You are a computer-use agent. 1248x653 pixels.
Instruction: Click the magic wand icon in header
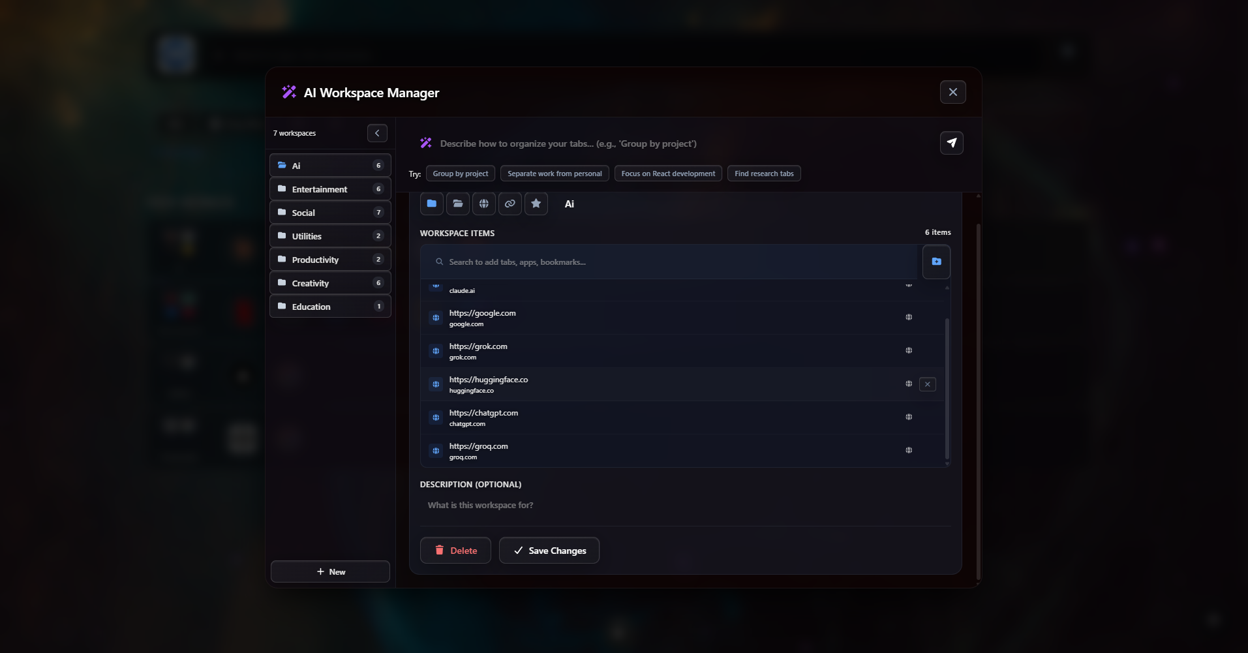coord(289,92)
